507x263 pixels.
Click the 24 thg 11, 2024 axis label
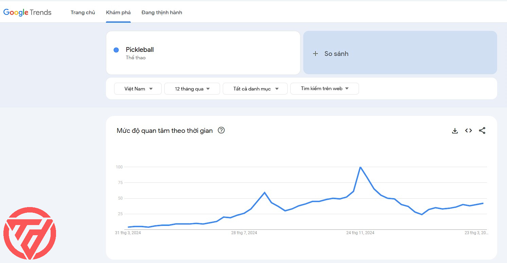pos(360,233)
